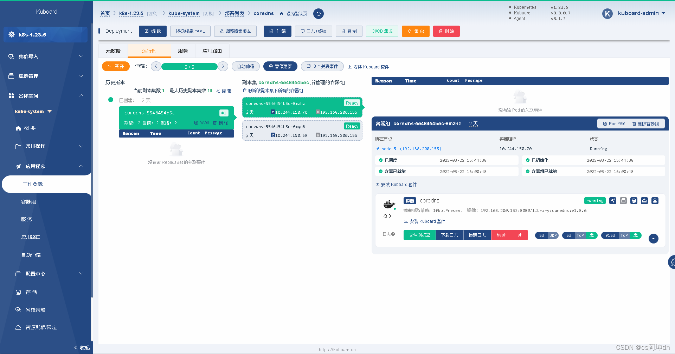The height and width of the screenshot is (354, 675).
Task: Restart deployment with 重启 button
Action: [x=416, y=31]
